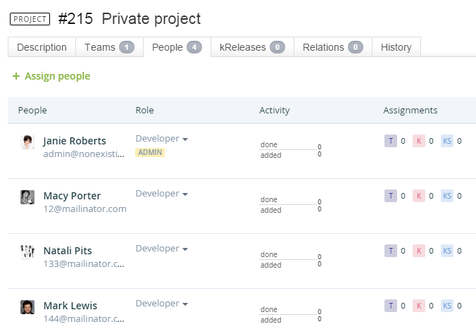
Task: Click Natali Pits' avatar picture
Action: (x=27, y=252)
